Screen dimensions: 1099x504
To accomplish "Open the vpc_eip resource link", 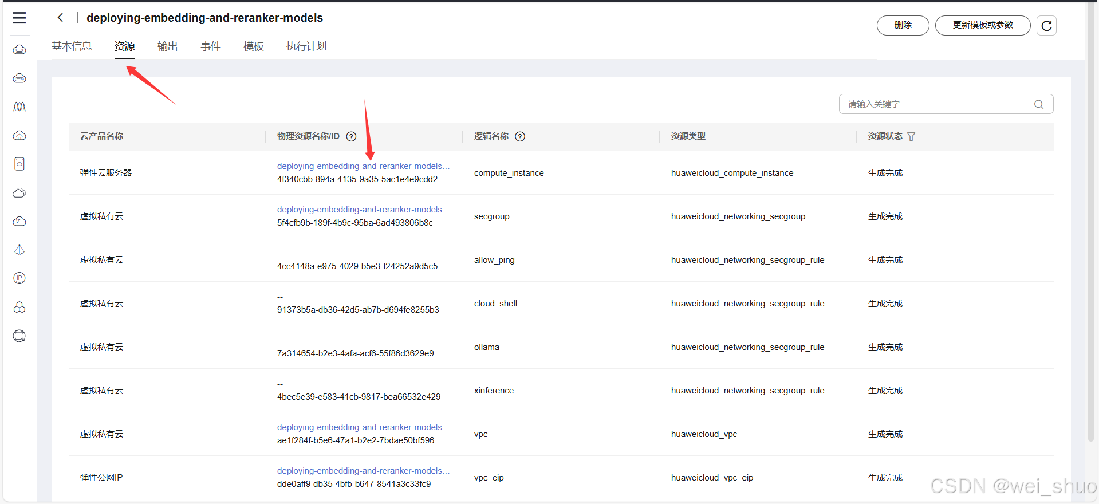I will coord(363,471).
